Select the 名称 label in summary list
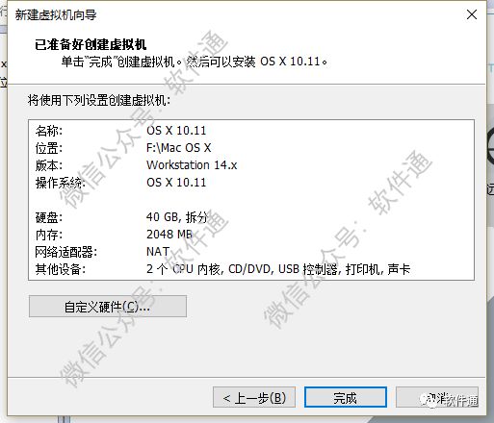Image resolution: width=494 pixels, height=423 pixels. (49, 131)
